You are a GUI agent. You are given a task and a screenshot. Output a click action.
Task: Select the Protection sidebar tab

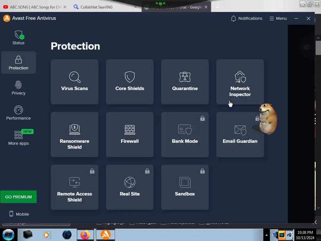18,62
